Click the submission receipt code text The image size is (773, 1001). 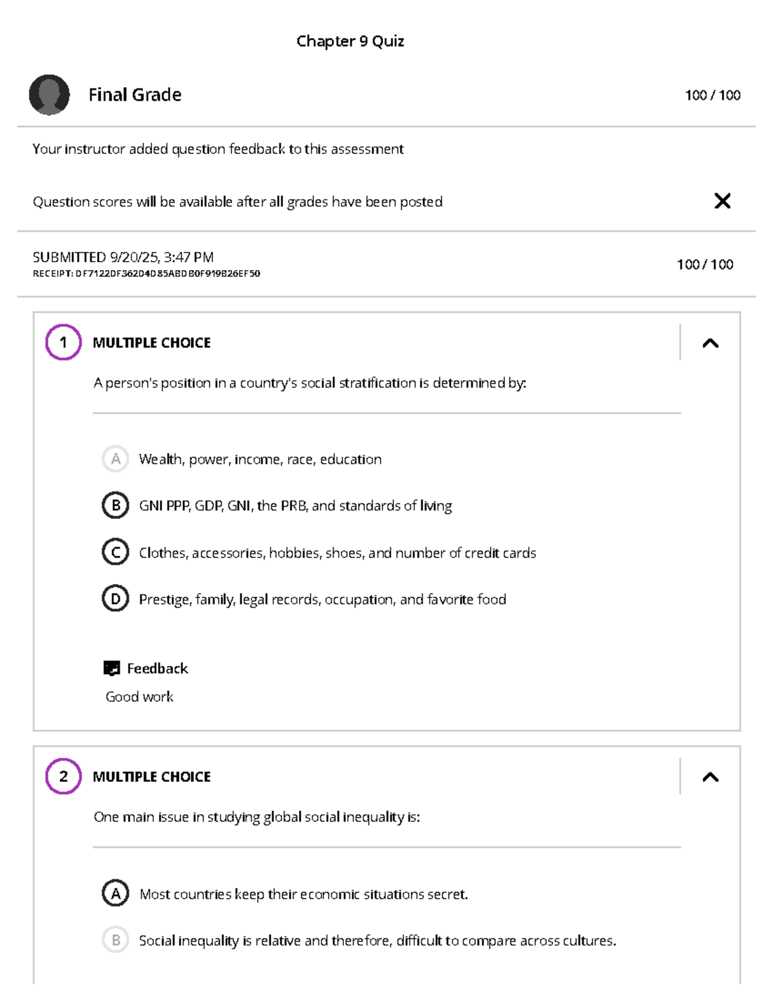click(146, 273)
